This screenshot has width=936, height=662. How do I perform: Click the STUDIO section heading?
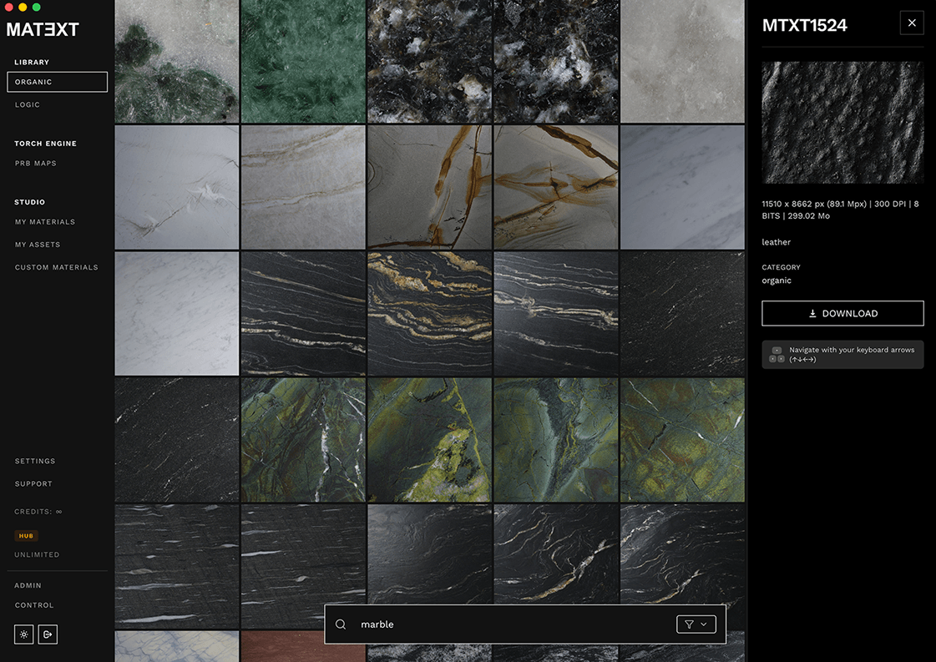point(30,202)
